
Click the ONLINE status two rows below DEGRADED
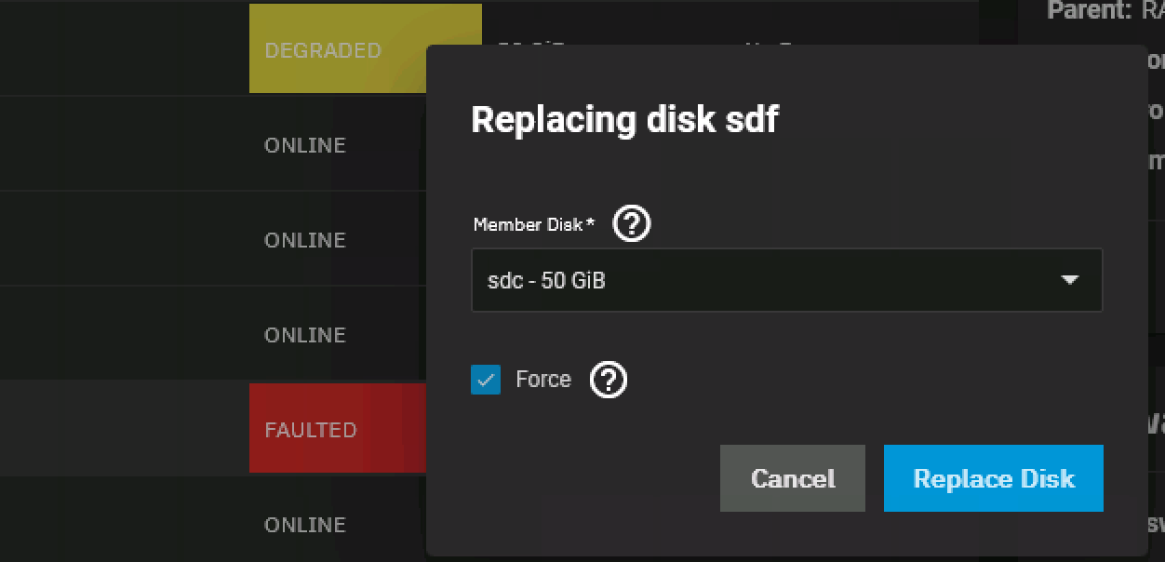tap(305, 240)
